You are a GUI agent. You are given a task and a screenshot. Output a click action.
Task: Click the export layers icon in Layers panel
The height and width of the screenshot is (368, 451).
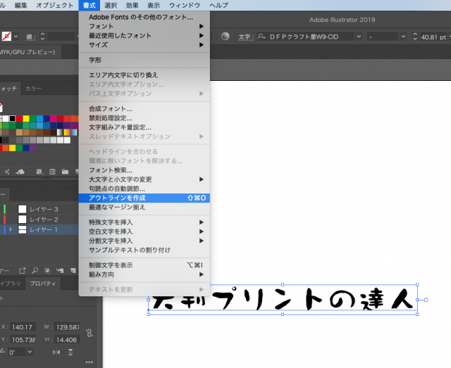click(x=22, y=271)
